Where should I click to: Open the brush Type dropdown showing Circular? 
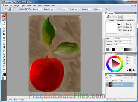point(123,39)
